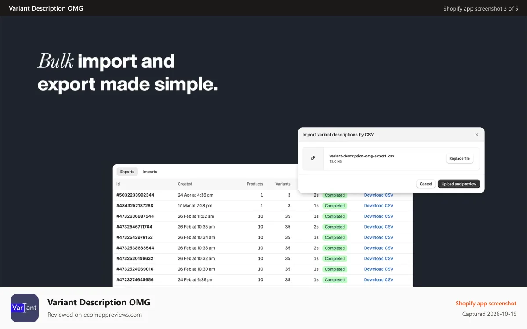Click Cancel in the import dialog
The width and height of the screenshot is (527, 329).
pos(426,184)
